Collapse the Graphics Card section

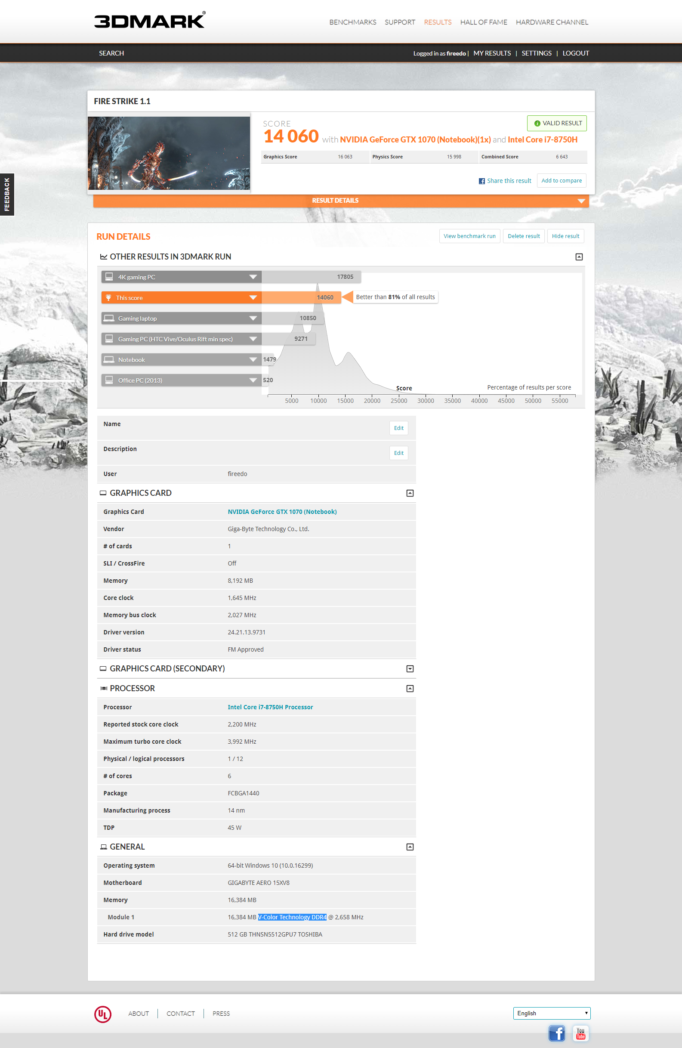point(410,493)
